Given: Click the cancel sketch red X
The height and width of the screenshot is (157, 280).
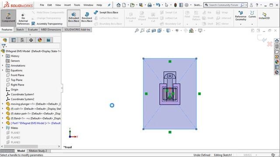Looking at the screenshot, I should click(269, 44).
